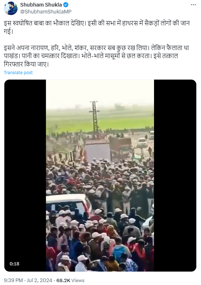Image resolution: width=201 pixels, height=285 pixels.
Task: Click the electricity pylon in the video
Action: (94, 118)
